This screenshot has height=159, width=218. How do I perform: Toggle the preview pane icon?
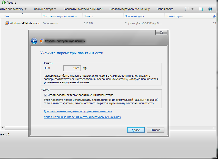201,9
